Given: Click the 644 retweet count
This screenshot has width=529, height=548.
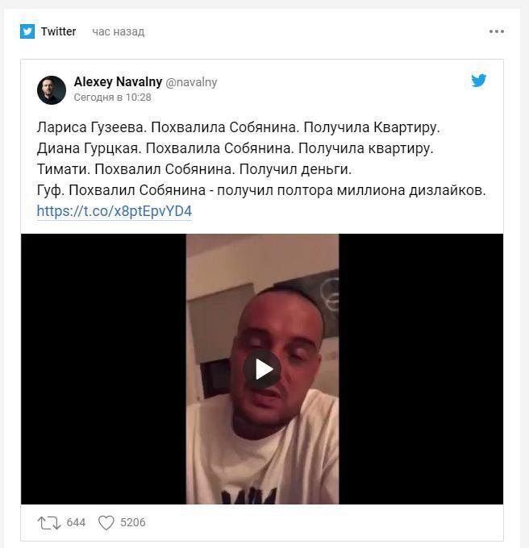Looking at the screenshot, I should [76, 522].
